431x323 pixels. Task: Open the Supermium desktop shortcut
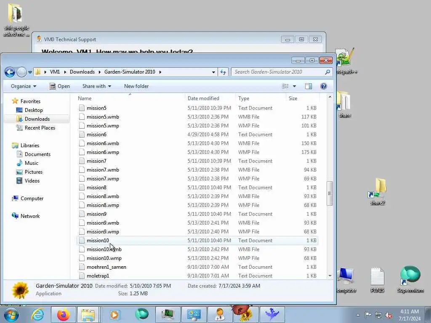[410, 279]
